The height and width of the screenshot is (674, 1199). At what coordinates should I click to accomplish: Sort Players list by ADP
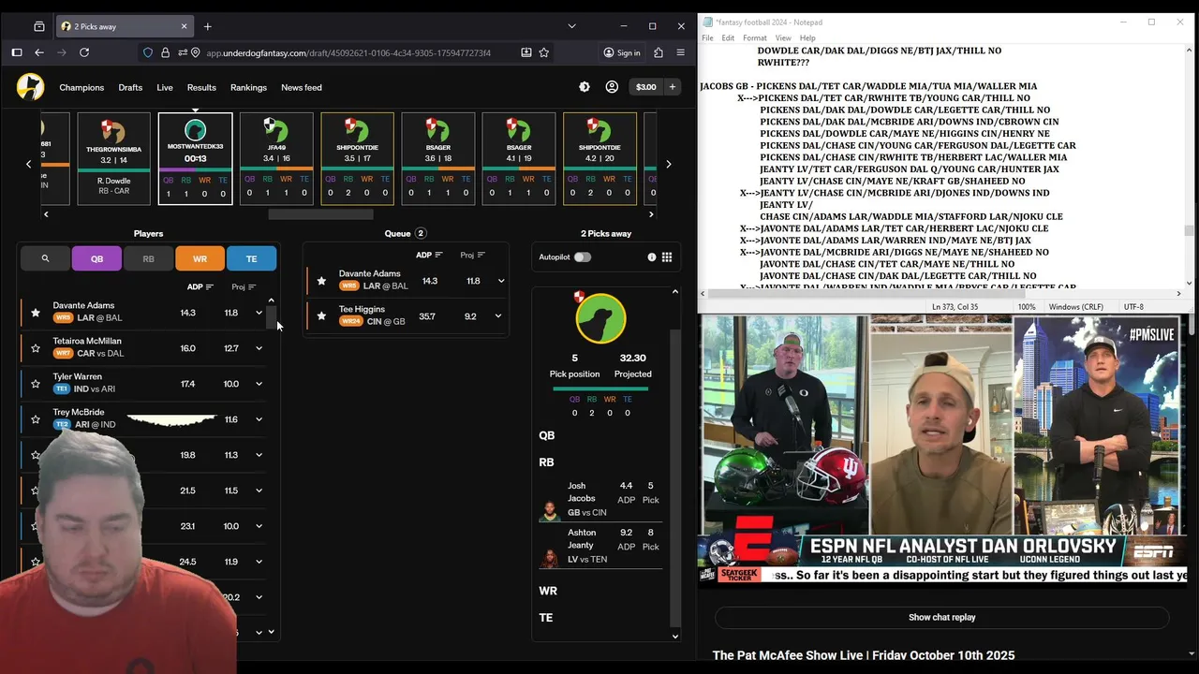[200, 287]
